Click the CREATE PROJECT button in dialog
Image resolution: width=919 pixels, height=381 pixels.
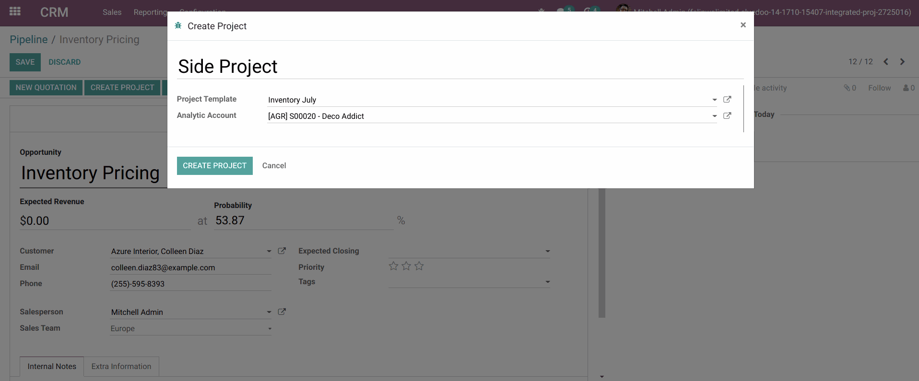(214, 166)
